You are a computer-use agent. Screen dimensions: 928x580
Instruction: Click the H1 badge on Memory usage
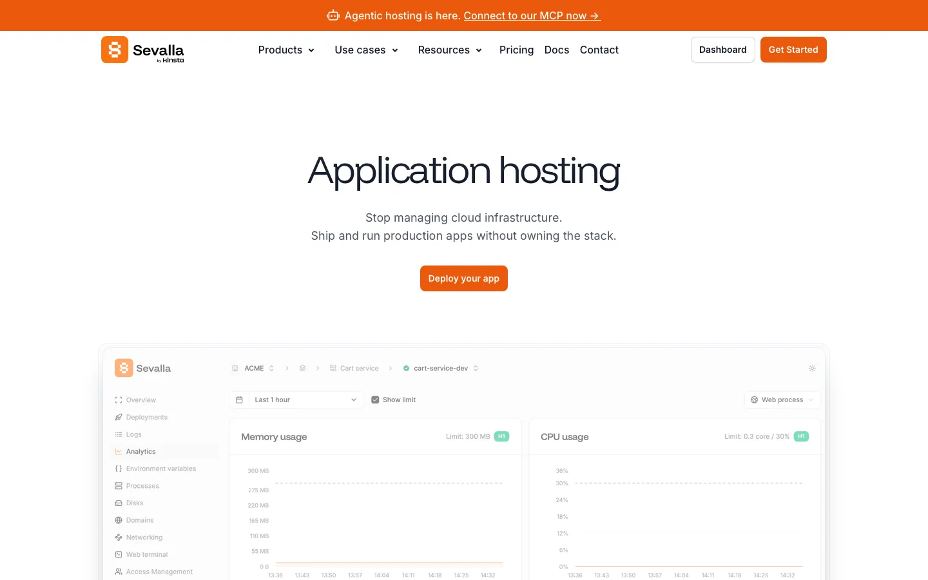501,436
